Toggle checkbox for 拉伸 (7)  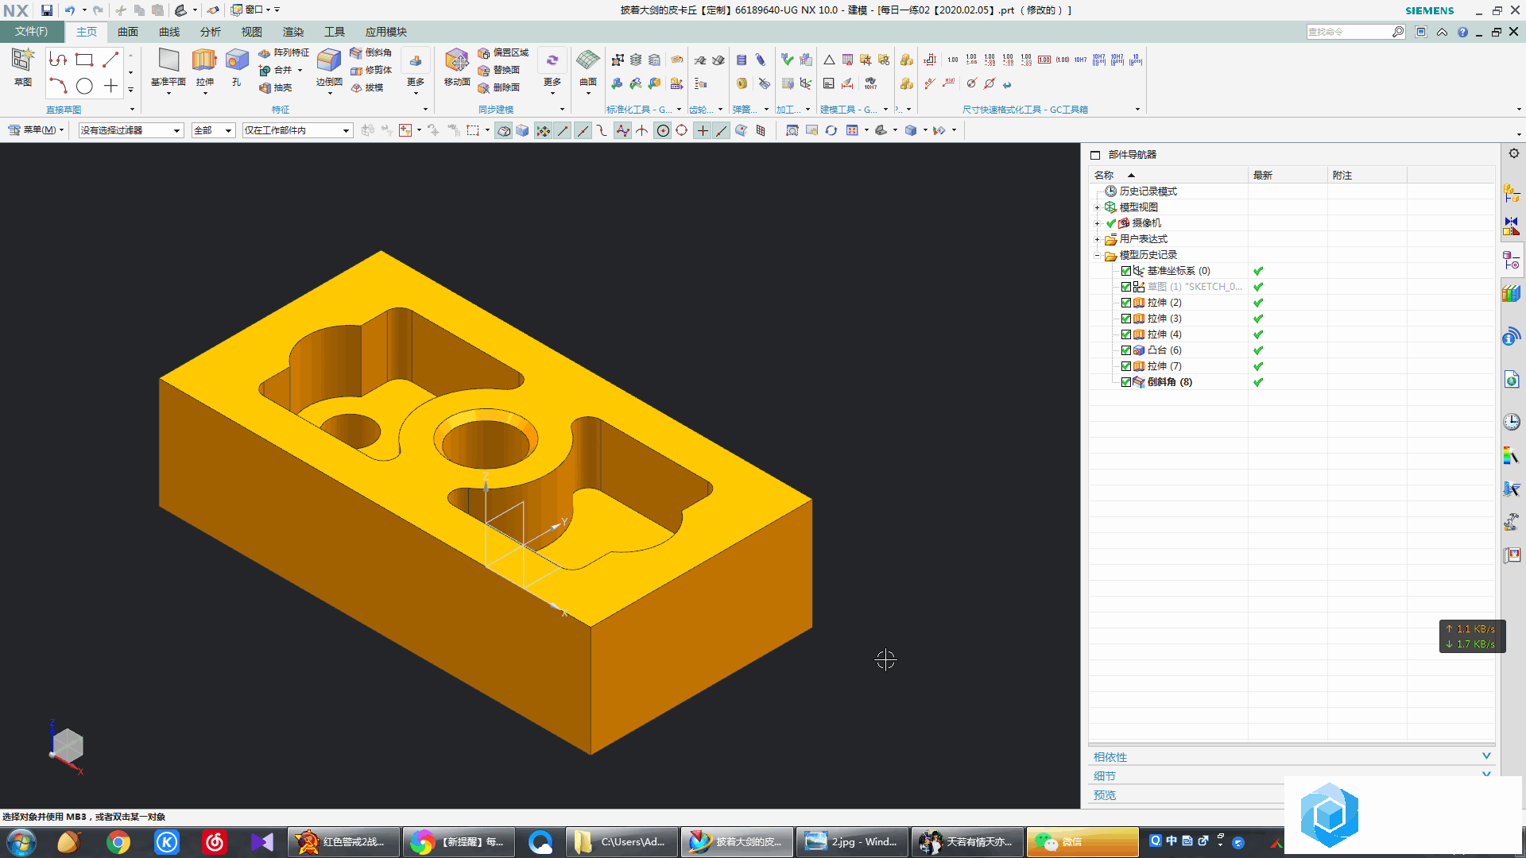1126,366
